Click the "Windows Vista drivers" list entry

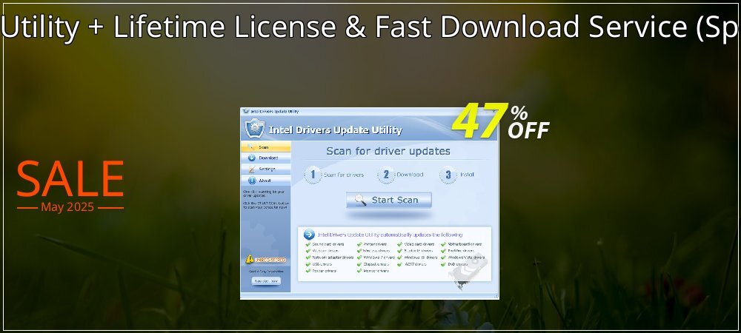coord(465,258)
